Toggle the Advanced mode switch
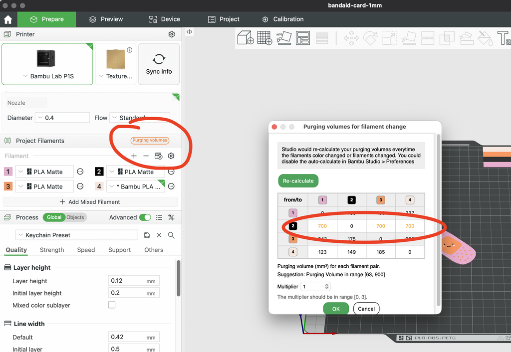Image resolution: width=511 pixels, height=352 pixels. coord(145,217)
